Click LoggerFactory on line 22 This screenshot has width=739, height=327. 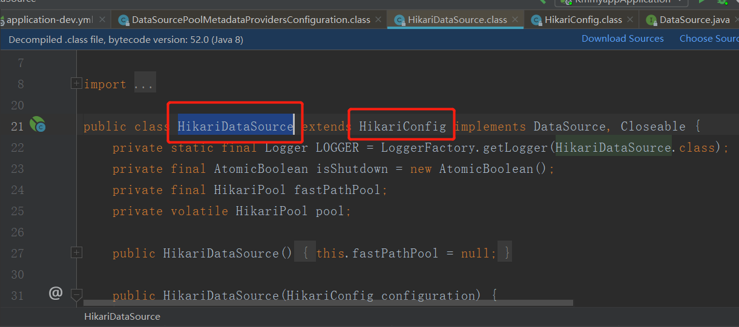[428, 147]
